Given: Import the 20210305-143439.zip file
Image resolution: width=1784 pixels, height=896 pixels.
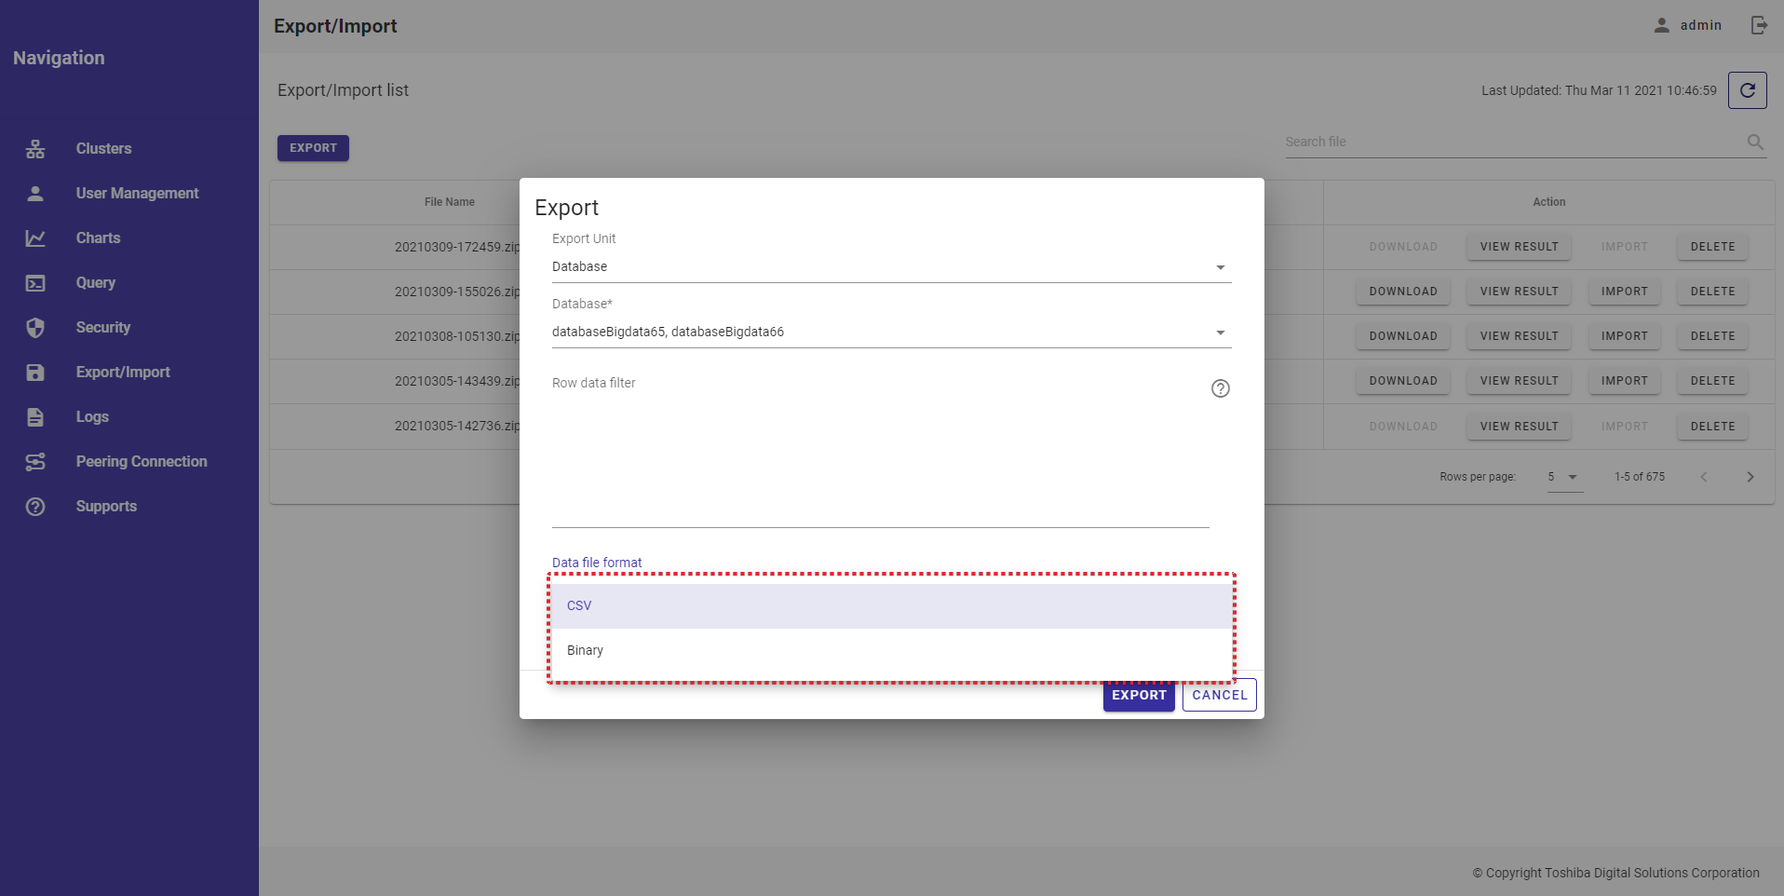Looking at the screenshot, I should (1624, 381).
